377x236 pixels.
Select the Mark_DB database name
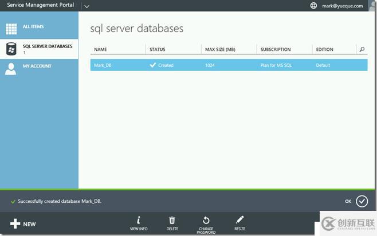(x=103, y=65)
